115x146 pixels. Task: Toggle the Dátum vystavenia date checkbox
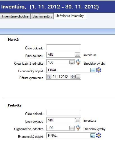click(49, 77)
